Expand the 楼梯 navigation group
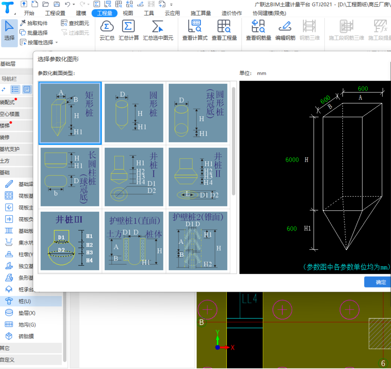The width and height of the screenshot is (391, 369). click(x=16, y=126)
